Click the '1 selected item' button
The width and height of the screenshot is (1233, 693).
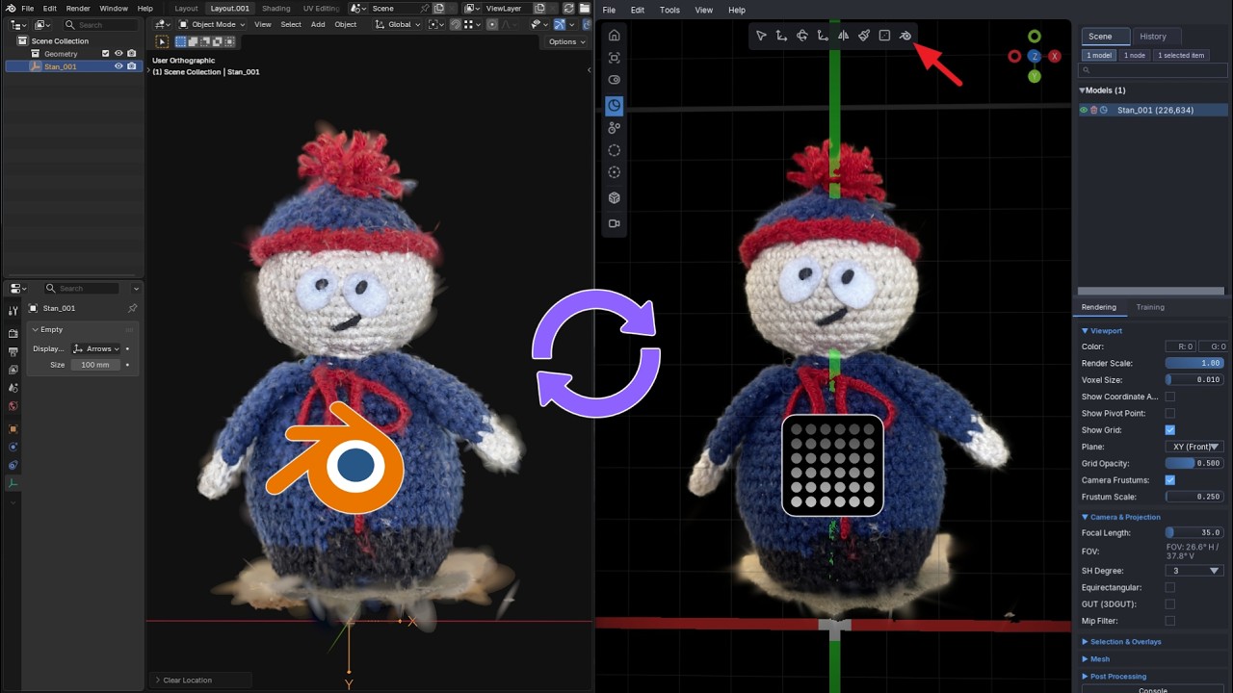click(x=1181, y=55)
